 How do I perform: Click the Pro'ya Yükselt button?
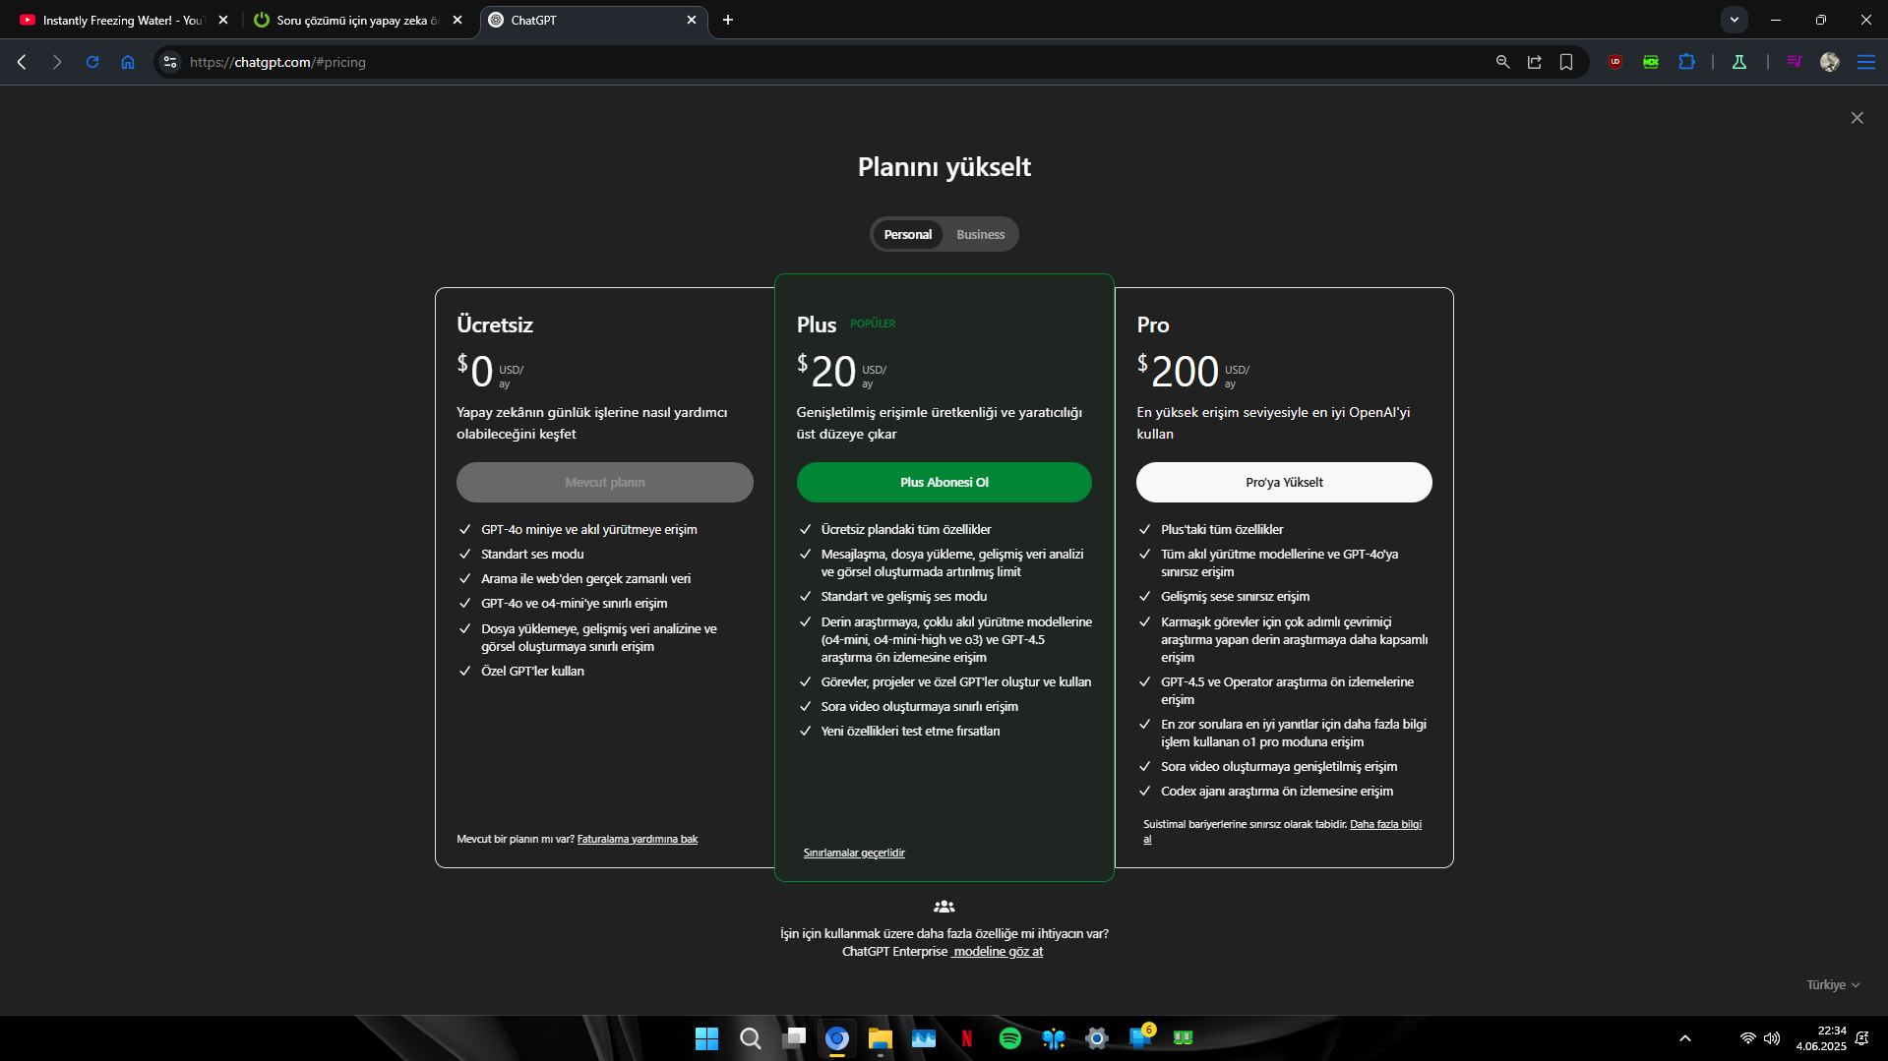[x=1284, y=483]
